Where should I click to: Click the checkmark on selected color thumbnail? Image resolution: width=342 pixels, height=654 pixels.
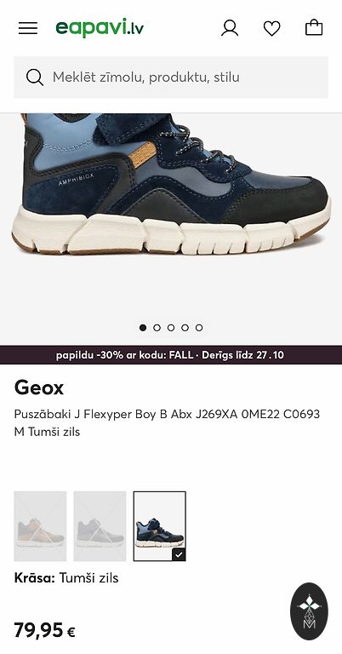point(179,554)
